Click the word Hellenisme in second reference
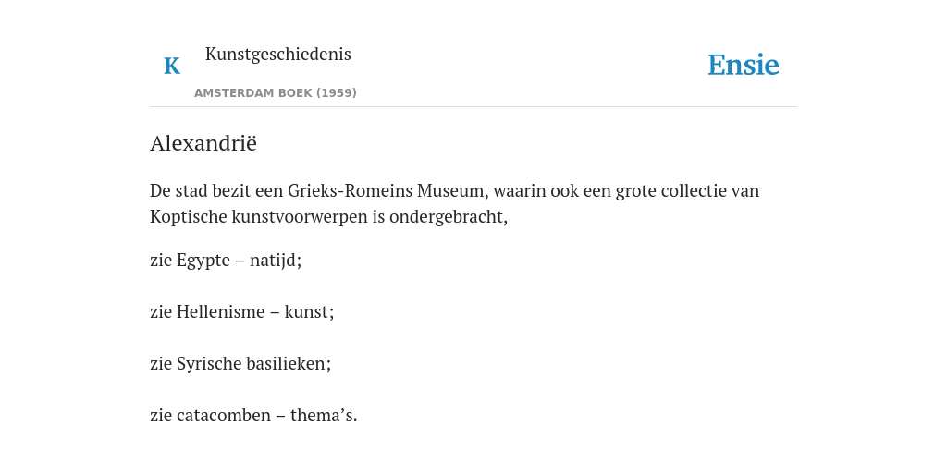The width and height of the screenshot is (947, 473). click(x=220, y=312)
